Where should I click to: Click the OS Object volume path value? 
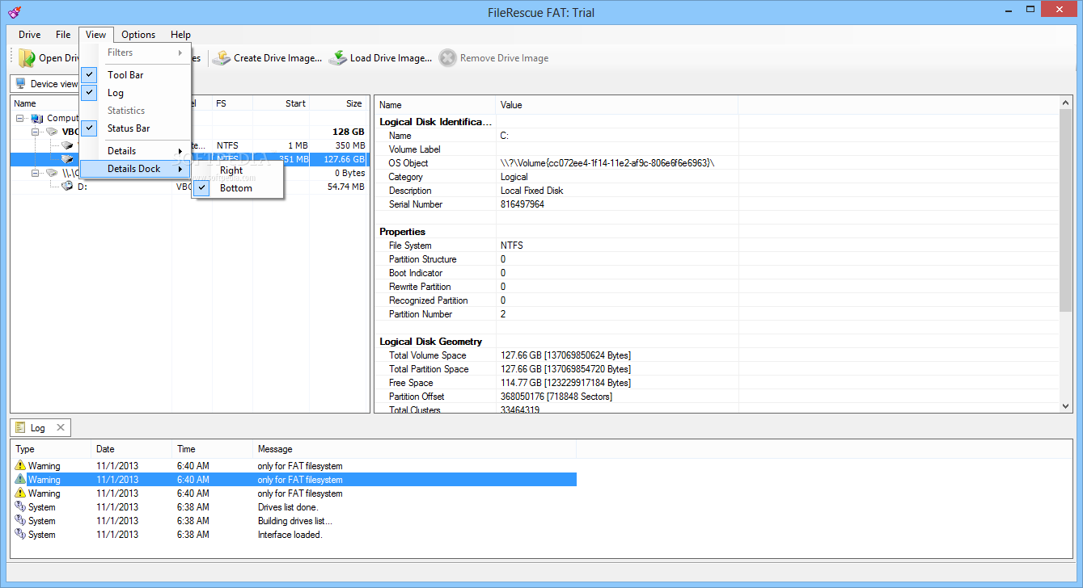607,163
